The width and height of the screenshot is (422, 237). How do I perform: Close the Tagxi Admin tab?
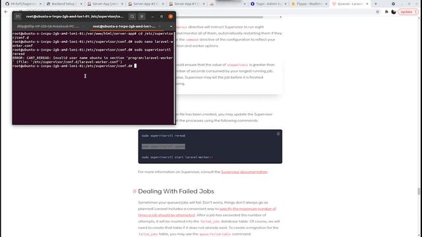pos(286,4)
